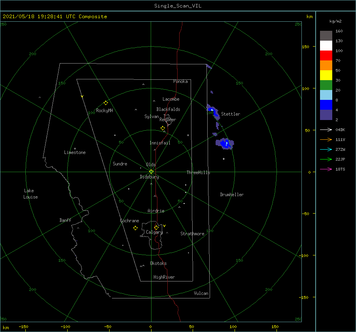Click the Lacombe city label
The width and height of the screenshot is (356, 332).
(x=171, y=99)
